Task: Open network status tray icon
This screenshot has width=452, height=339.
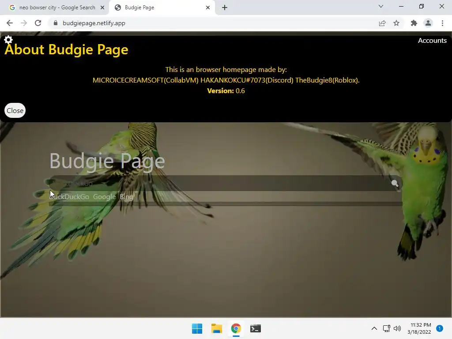Action: pos(386,328)
